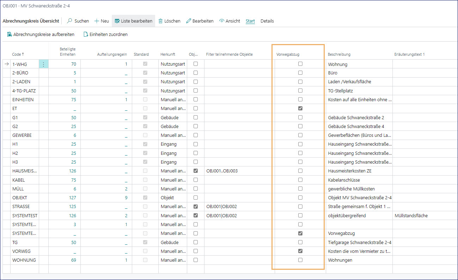Click the Ansicht eye icon

coord(222,21)
